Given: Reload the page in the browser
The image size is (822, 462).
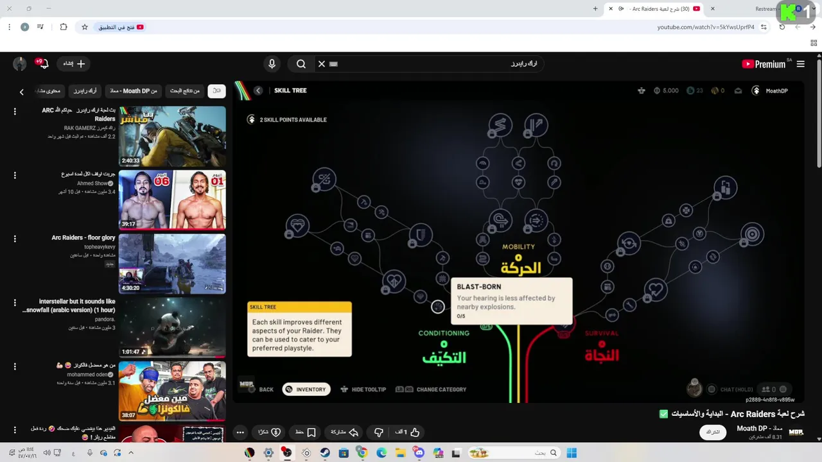Looking at the screenshot, I should tap(782, 27).
